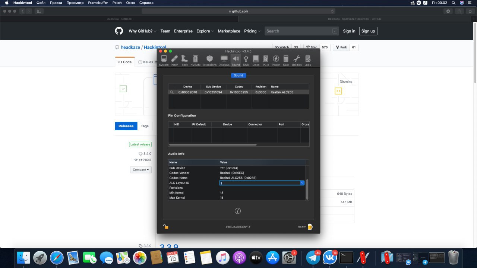Viewport: 477px width, 268px height.
Task: Open the Disks toolbar section
Action: (x=256, y=60)
